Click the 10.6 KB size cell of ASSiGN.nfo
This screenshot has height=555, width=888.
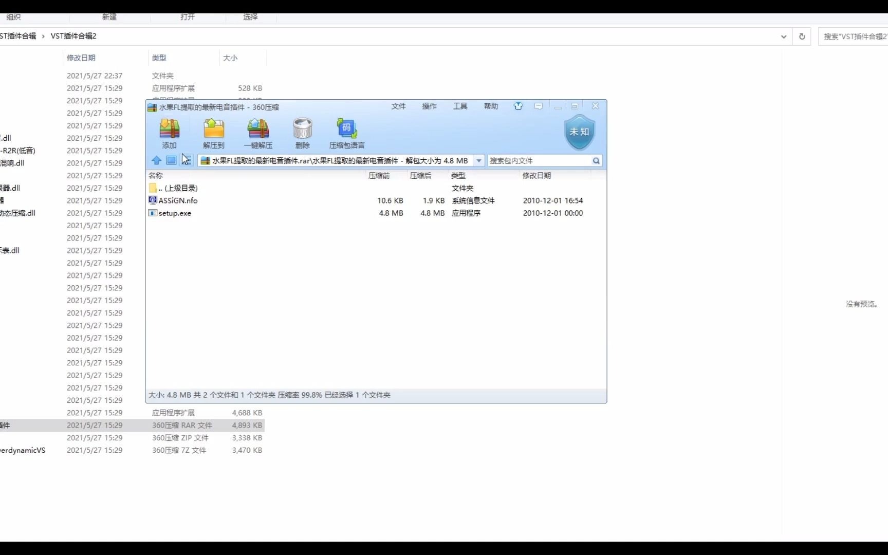(390, 200)
